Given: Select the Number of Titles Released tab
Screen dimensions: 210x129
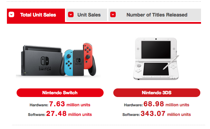Looking at the screenshot, I should (x=155, y=15).
